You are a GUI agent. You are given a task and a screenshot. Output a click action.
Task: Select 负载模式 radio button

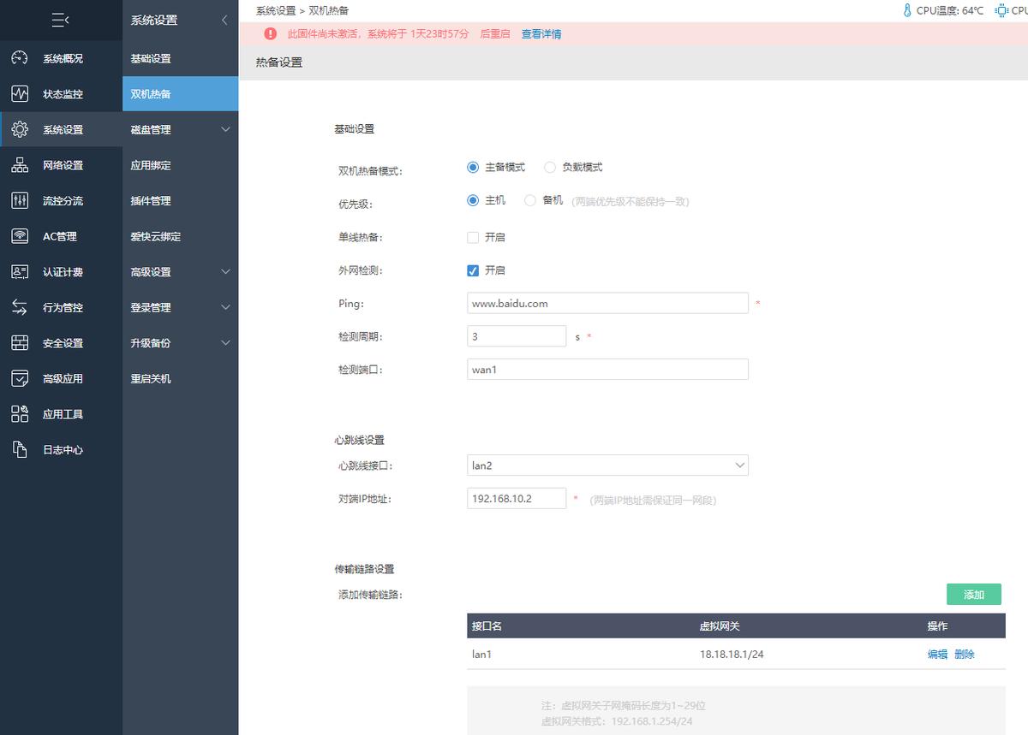(x=549, y=167)
